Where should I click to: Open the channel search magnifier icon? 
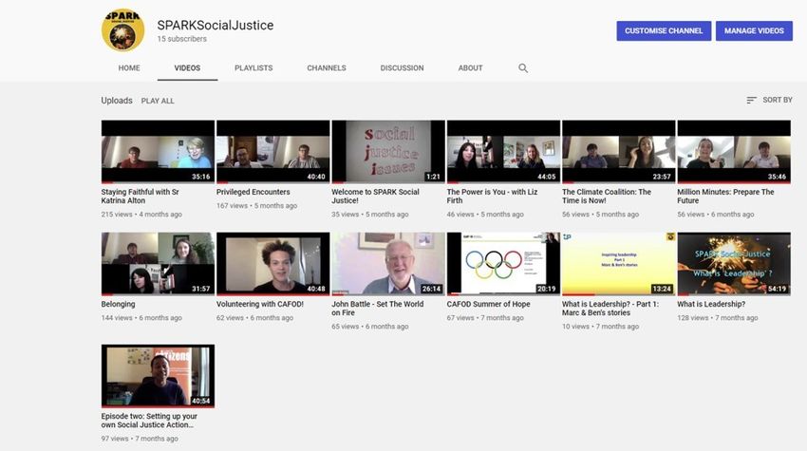(x=523, y=68)
